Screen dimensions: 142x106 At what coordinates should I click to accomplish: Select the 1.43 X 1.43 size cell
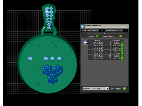[98, 48]
